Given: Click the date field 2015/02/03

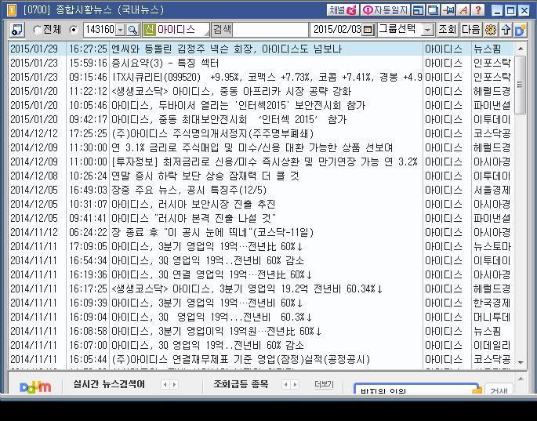Looking at the screenshot, I should (x=336, y=30).
